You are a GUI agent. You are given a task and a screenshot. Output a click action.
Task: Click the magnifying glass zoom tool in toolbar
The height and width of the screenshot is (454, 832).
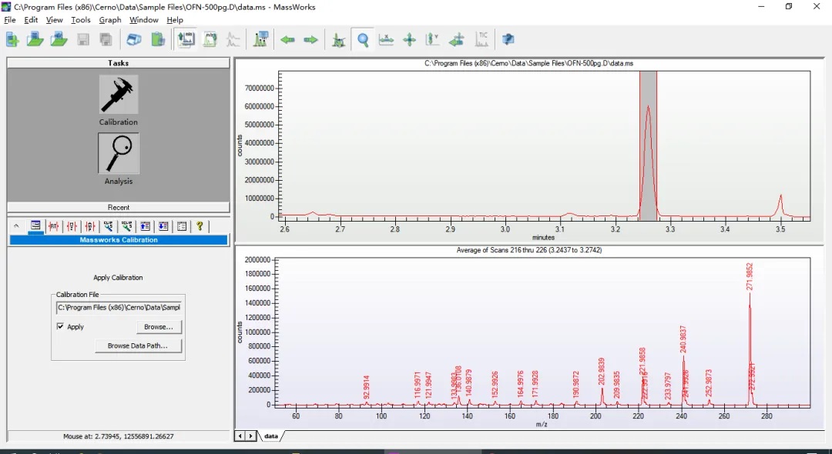(362, 40)
